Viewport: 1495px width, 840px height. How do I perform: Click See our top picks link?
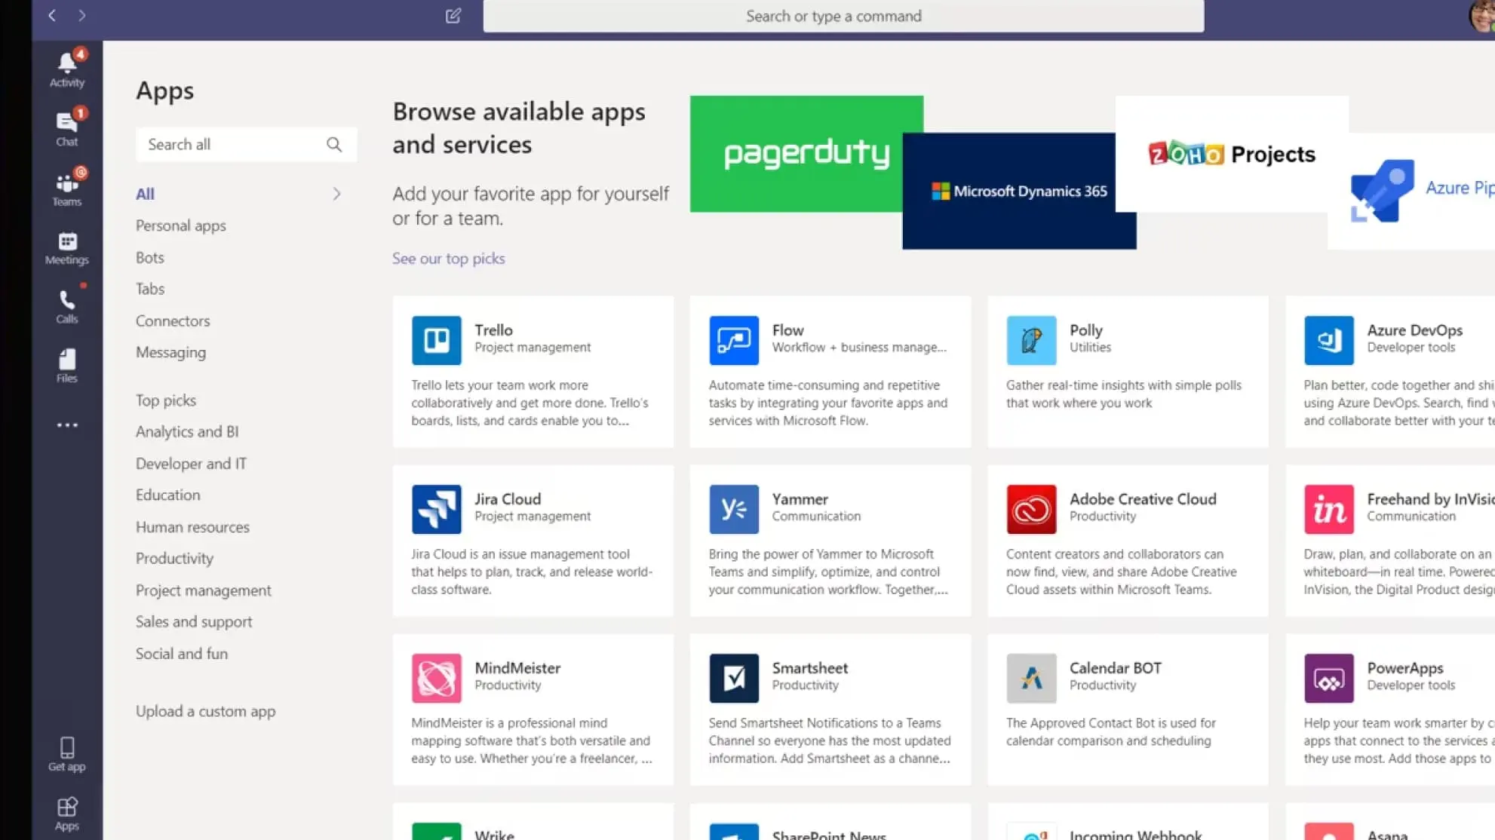coord(448,259)
